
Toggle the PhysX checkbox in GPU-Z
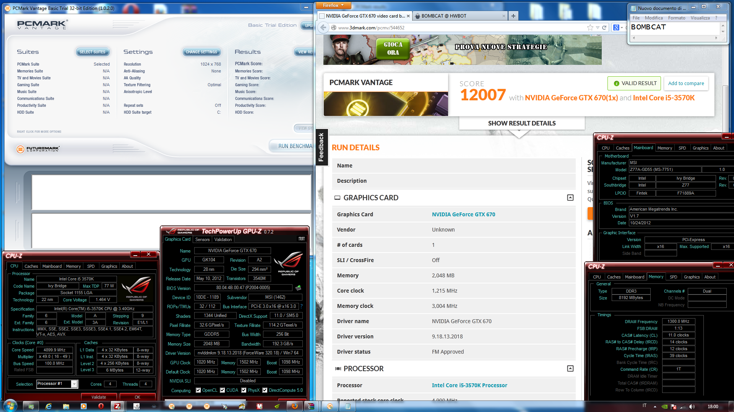tap(244, 390)
